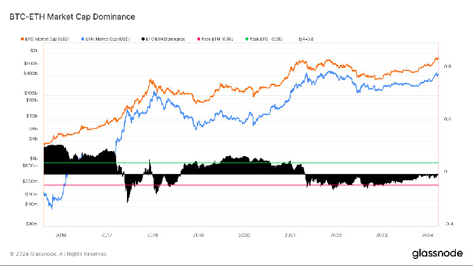Click the -0.4 value on right axis

coord(448,223)
